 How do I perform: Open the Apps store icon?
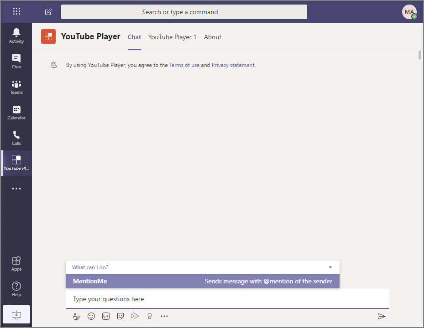(16, 263)
